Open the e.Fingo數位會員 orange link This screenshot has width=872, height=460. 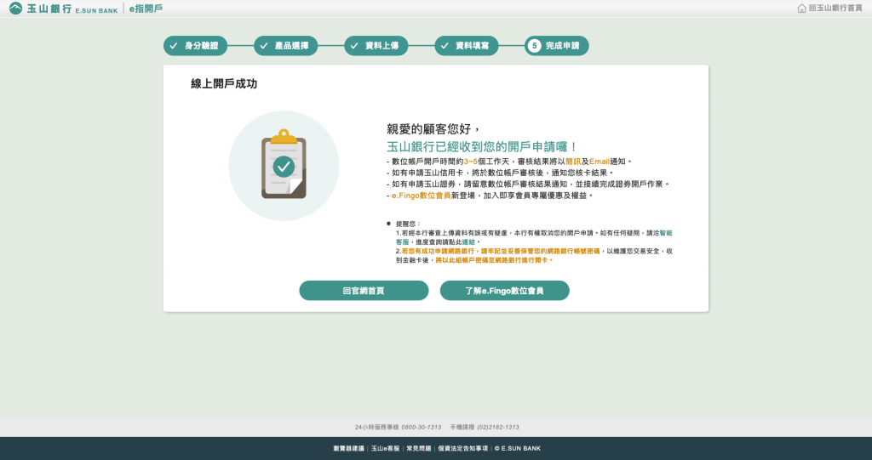coord(421,196)
